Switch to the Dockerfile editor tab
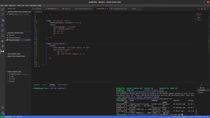210x118 pixels. pyautogui.click(x=38, y=9)
